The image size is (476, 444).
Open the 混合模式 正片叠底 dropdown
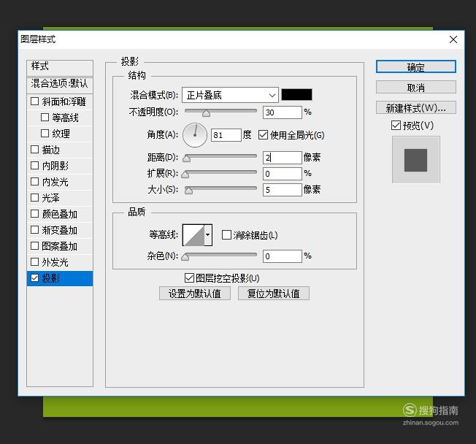pos(230,95)
